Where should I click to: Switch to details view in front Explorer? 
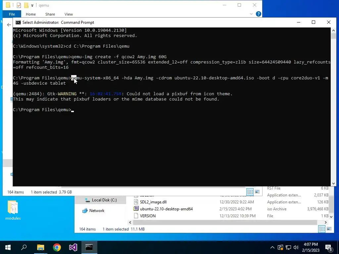coord(250,192)
